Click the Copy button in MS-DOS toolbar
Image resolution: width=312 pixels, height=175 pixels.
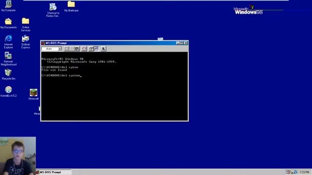click(72, 49)
